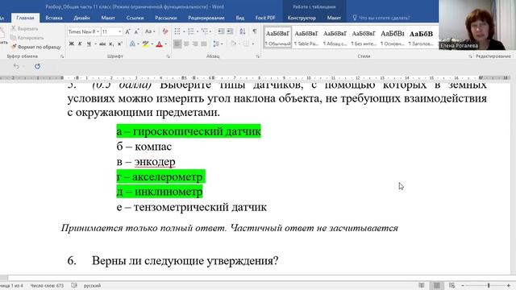This screenshot has width=516, height=290.
Task: Apply yellow text highlight color
Action: (145, 43)
